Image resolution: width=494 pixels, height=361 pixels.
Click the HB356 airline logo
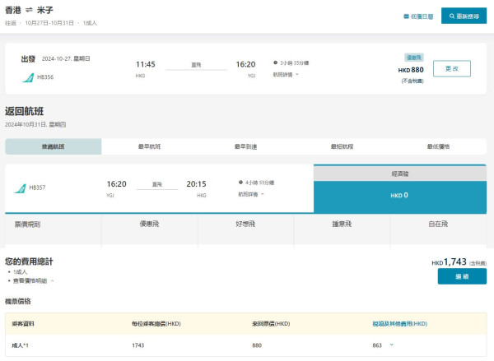27,77
